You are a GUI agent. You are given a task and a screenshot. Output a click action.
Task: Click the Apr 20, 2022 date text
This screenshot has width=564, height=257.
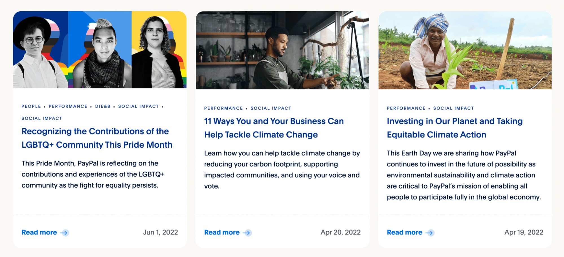pyautogui.click(x=340, y=232)
